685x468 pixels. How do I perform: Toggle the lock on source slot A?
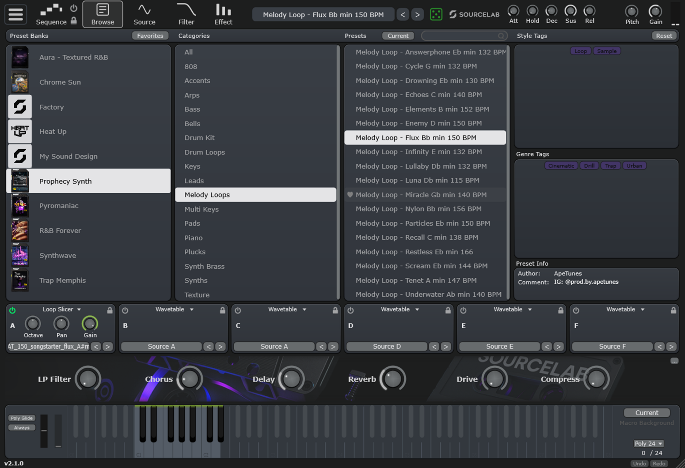pos(110,310)
